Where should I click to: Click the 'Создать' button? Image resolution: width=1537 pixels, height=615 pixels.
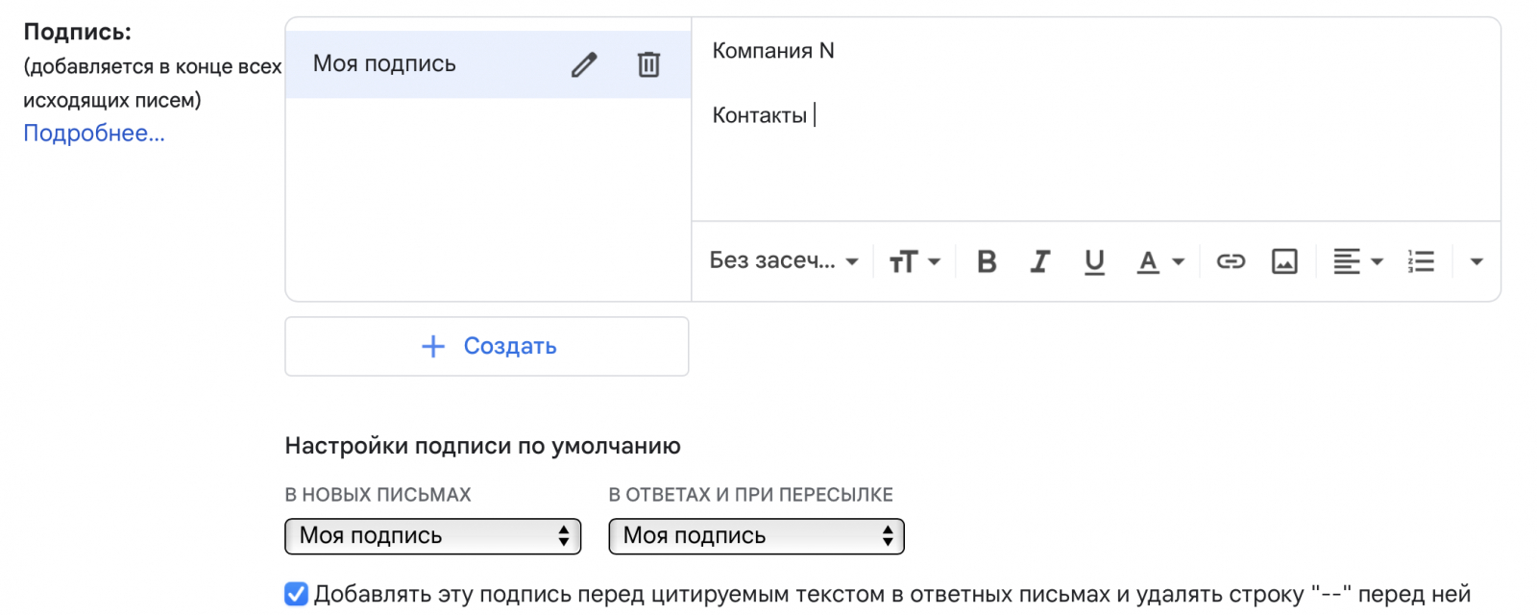pos(487,346)
